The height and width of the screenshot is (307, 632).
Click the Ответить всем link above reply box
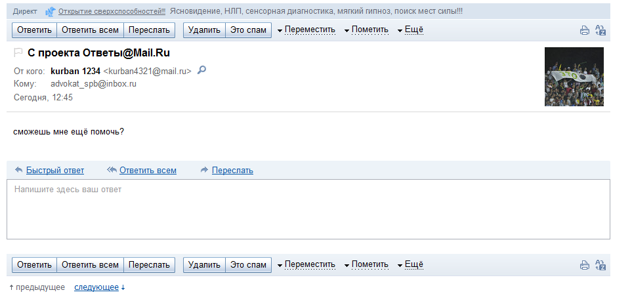coord(148,170)
